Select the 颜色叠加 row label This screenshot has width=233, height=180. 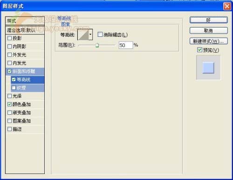pos(21,104)
